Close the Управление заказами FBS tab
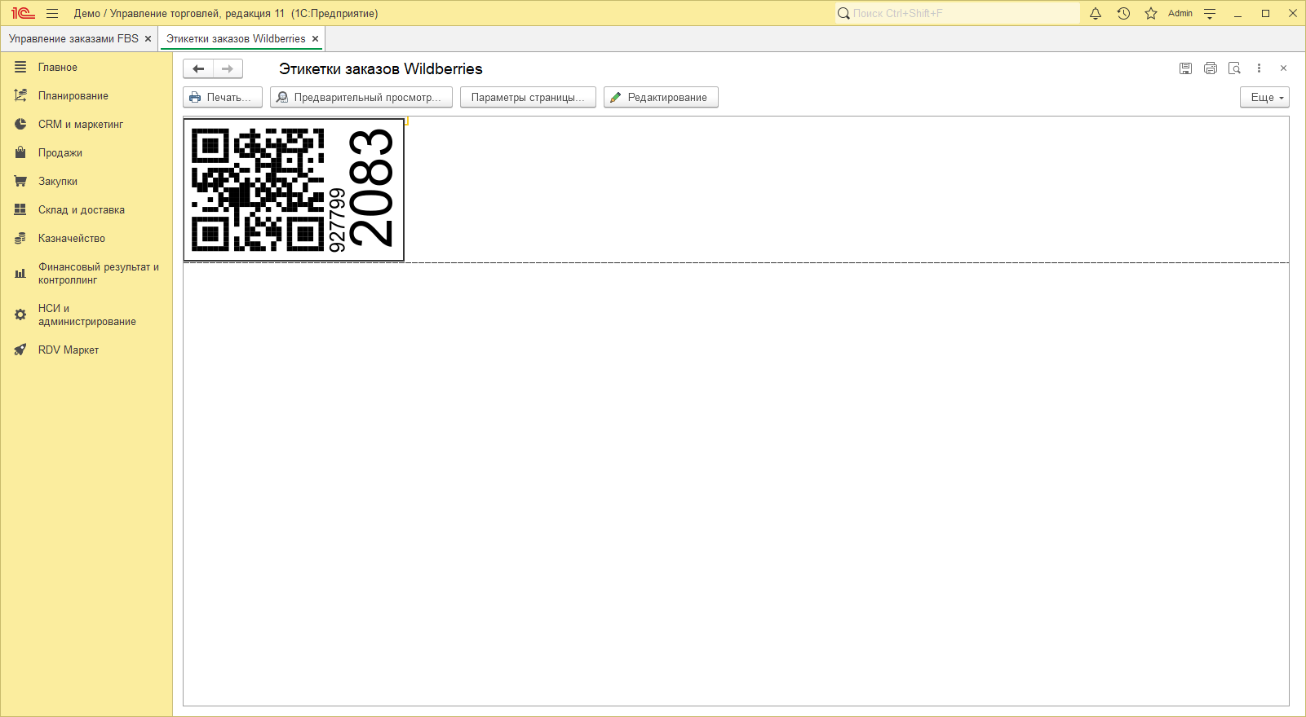This screenshot has height=717, width=1306. [x=148, y=38]
